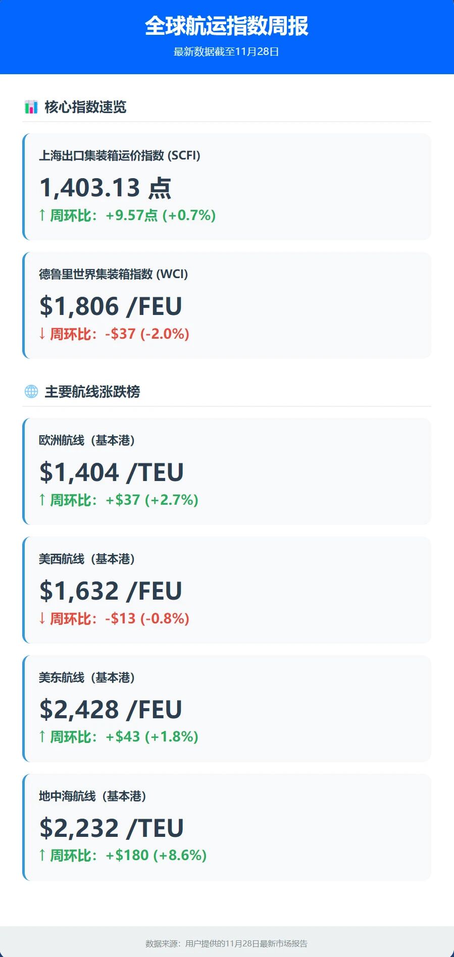Screen dimensions: 454x957
Task: Click the red down arrow for 美西航线
Action: (42, 619)
